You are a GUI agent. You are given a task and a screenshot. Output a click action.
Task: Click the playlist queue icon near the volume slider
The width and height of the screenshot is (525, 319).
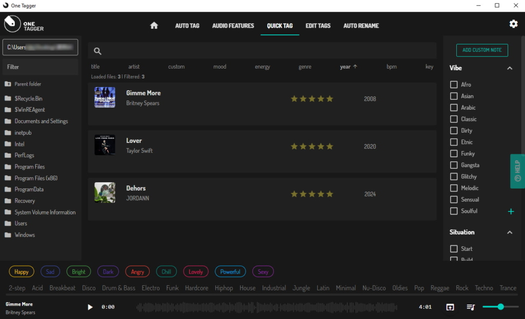point(470,307)
